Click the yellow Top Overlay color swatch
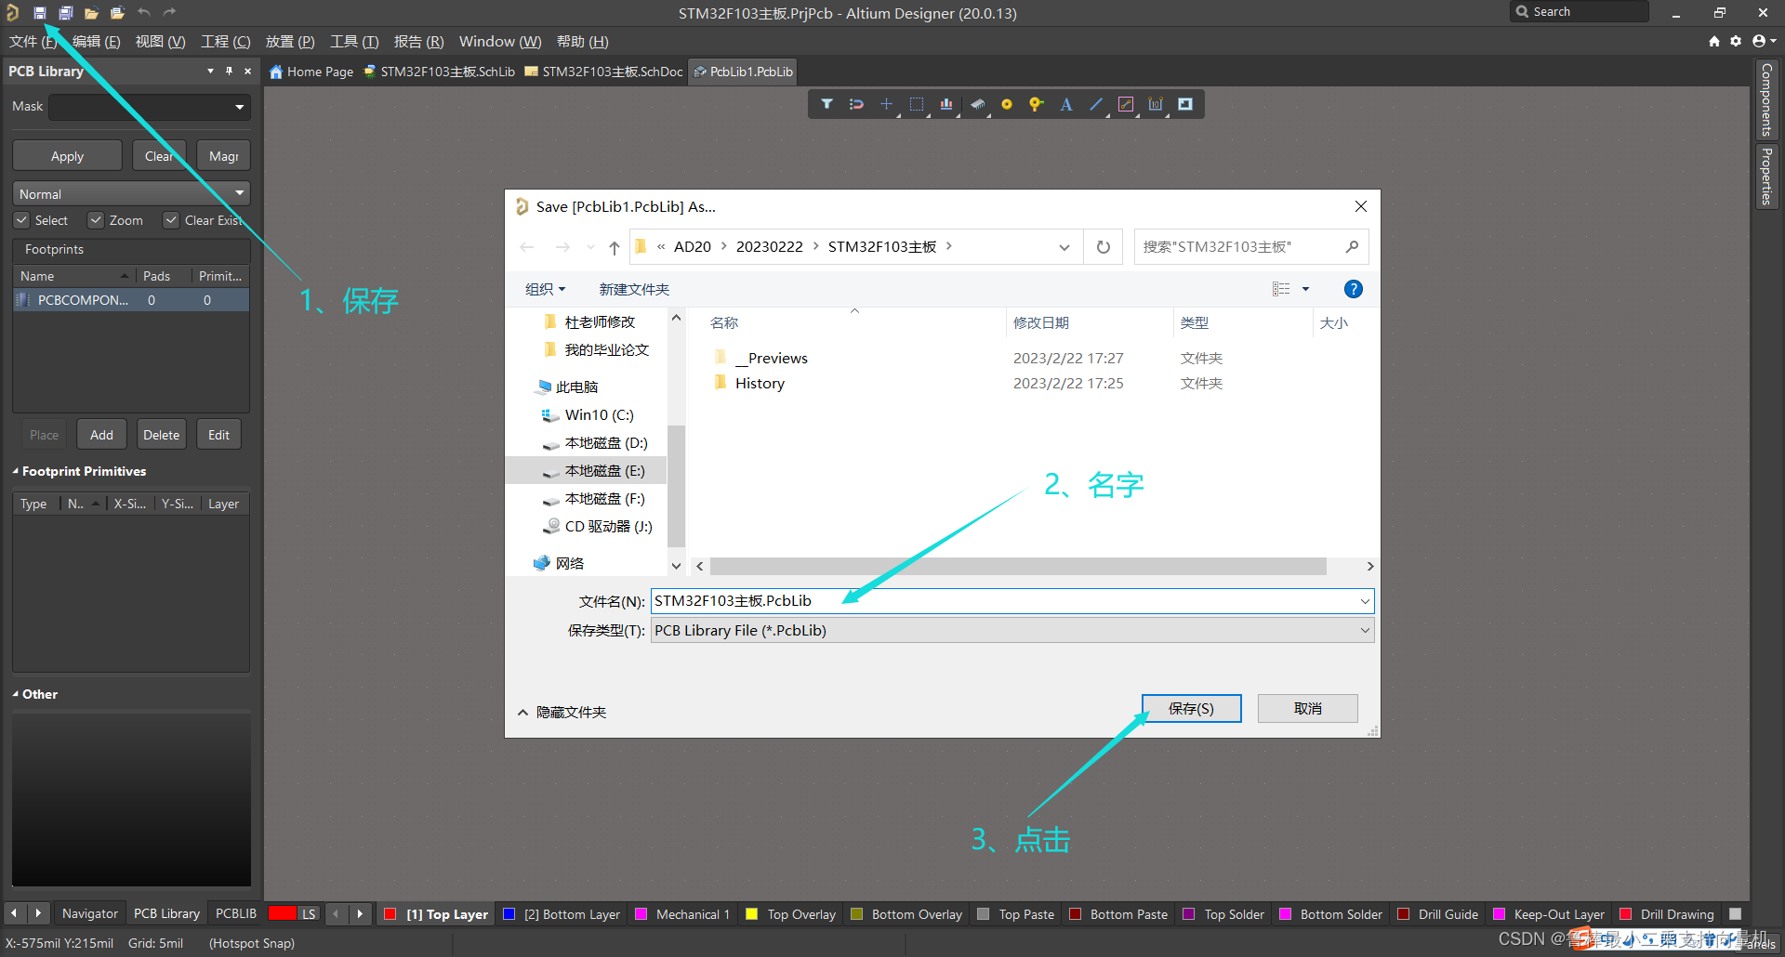Viewport: 1785px width, 957px height. tap(752, 914)
